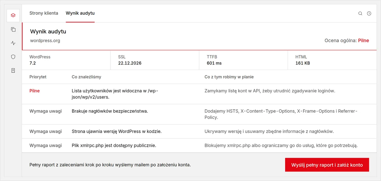Click the red Pilne priority cell
Screen dimensions: 381x181
pyautogui.click(x=35, y=91)
